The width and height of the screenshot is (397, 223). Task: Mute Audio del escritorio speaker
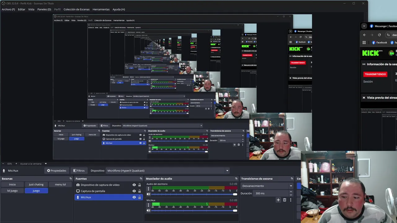pyautogui.click(x=148, y=194)
